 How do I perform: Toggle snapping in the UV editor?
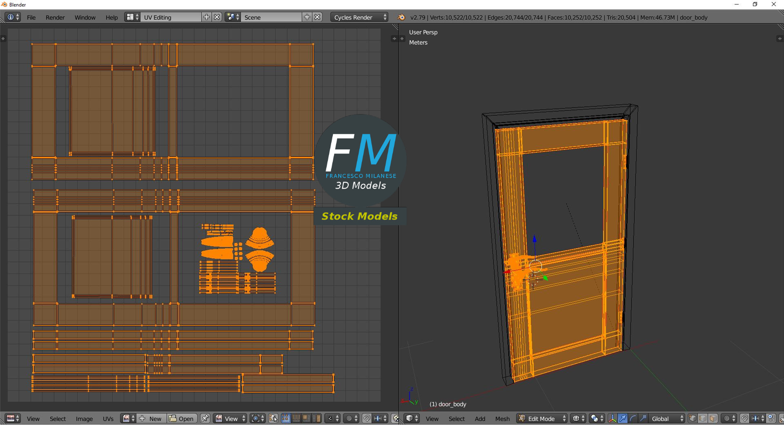[x=367, y=418]
